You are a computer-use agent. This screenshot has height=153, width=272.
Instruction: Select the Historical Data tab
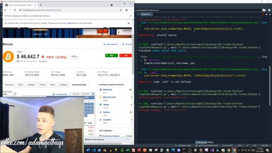pos(79,85)
